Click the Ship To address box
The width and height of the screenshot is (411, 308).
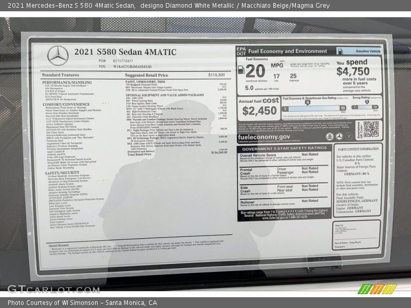coord(356,235)
